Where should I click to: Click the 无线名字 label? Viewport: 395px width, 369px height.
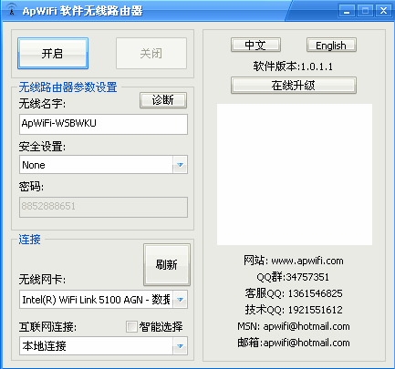coord(42,104)
